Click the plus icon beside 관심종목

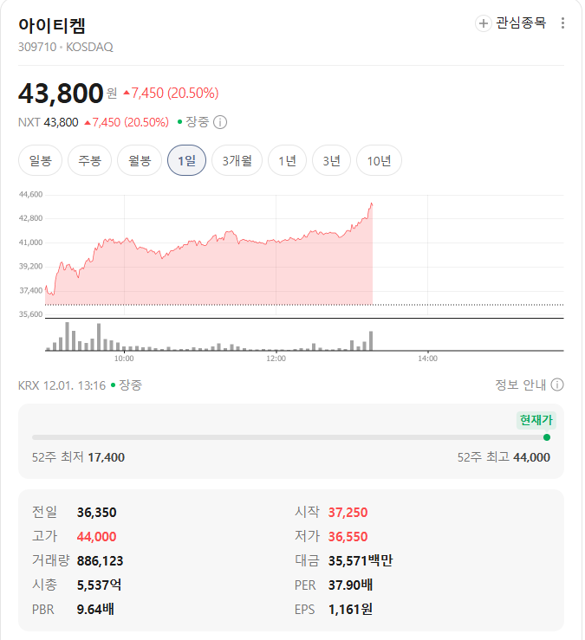coord(484,23)
